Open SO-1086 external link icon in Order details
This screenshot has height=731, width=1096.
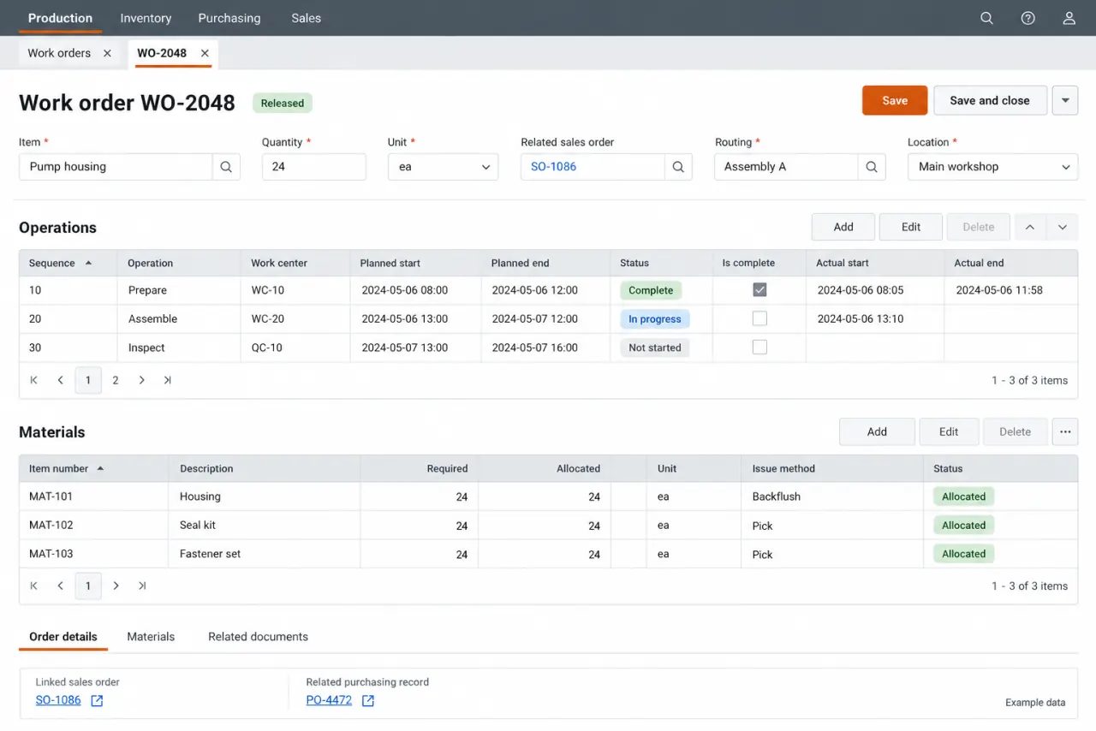tap(97, 701)
